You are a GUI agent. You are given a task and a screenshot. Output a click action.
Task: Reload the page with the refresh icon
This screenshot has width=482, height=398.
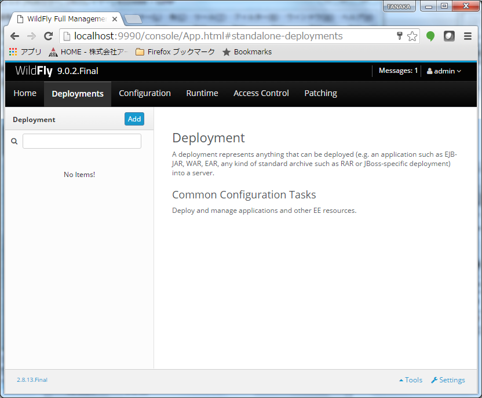click(49, 36)
